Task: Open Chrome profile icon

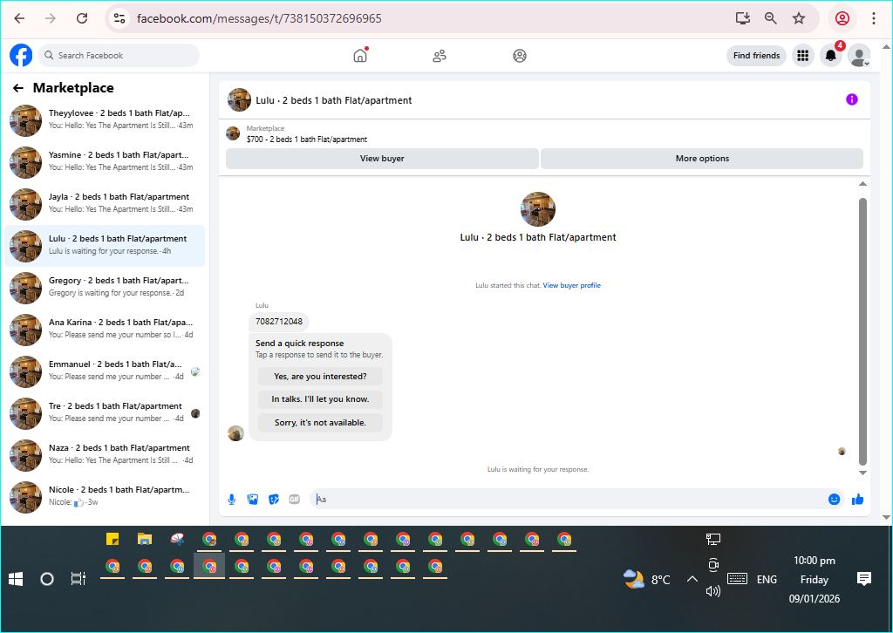Action: (x=842, y=18)
